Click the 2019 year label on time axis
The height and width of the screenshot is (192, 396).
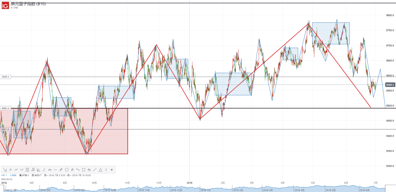pyautogui.click(x=189, y=183)
